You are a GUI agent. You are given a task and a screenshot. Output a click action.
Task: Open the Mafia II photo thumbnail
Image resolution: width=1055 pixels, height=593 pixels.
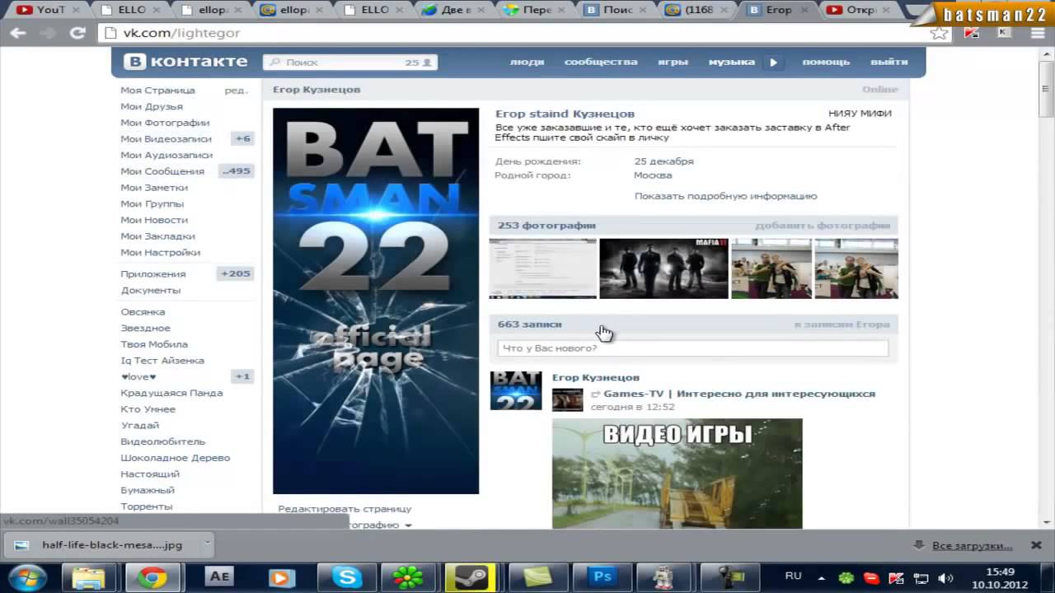coord(663,268)
